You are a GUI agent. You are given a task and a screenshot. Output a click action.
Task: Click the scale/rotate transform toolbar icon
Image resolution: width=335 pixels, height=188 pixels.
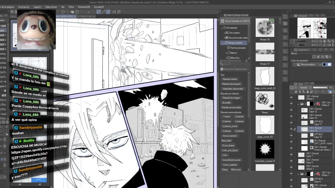click(77, 12)
